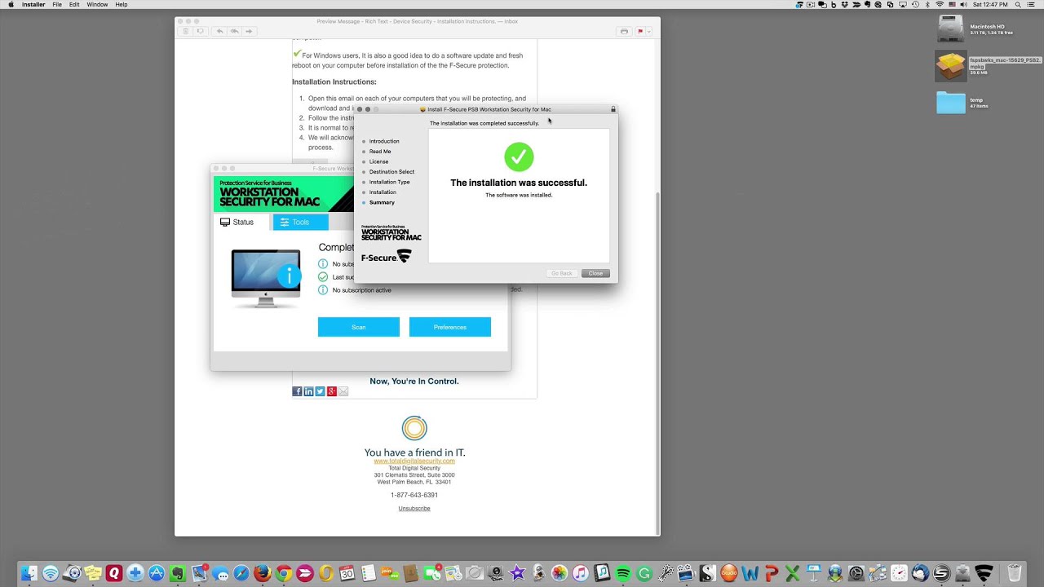Open the App Store from the Dock
Screen dimensions: 1044x587
pos(156,573)
